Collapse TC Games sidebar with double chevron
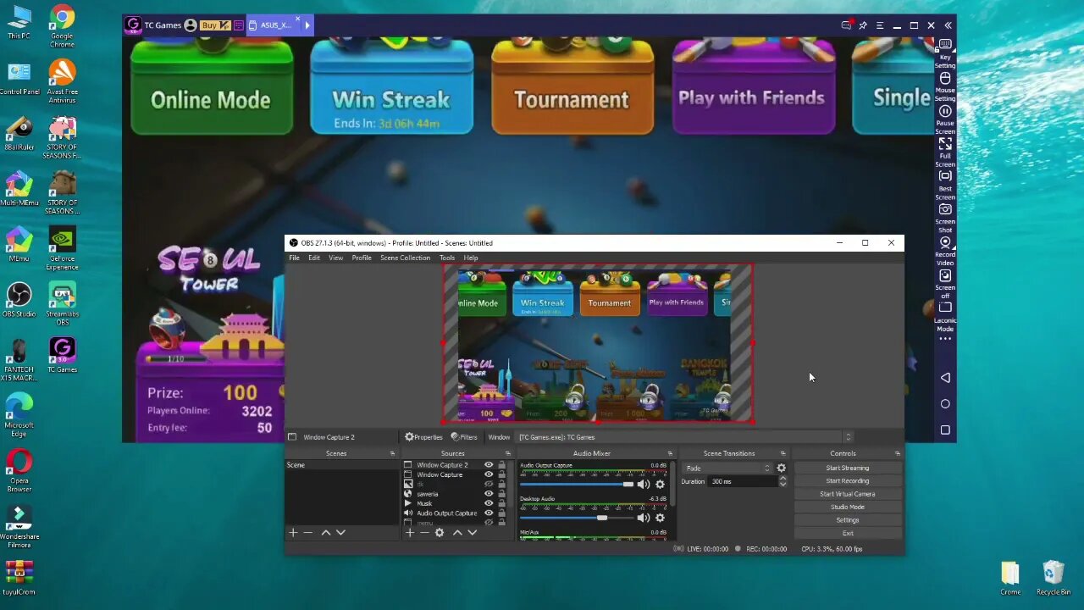This screenshot has height=610, width=1084. (x=948, y=25)
